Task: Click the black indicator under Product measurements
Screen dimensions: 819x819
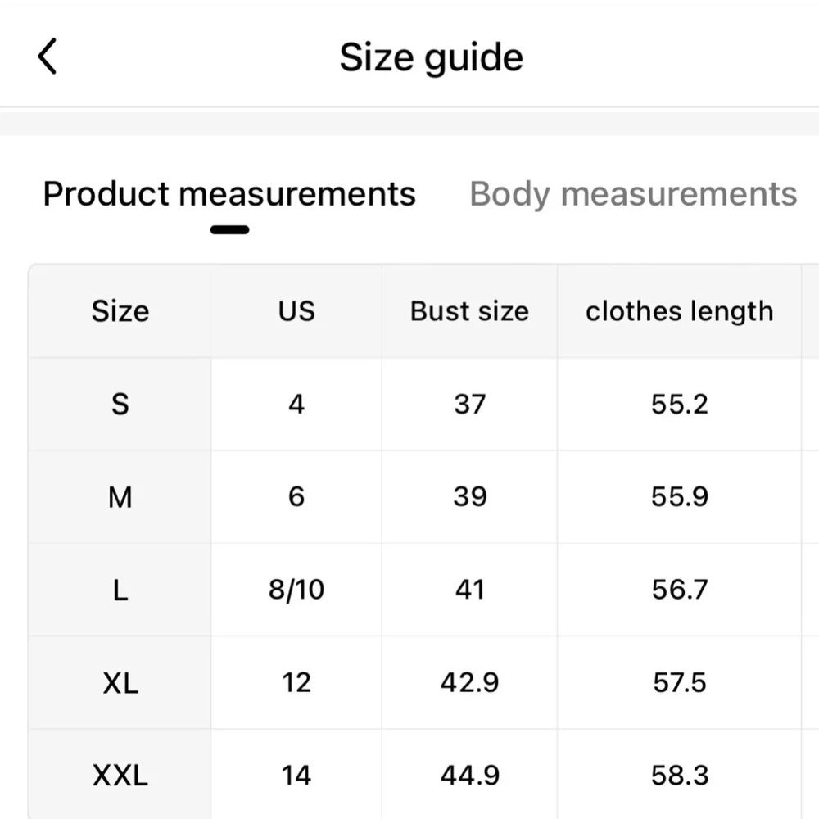Action: [x=230, y=230]
